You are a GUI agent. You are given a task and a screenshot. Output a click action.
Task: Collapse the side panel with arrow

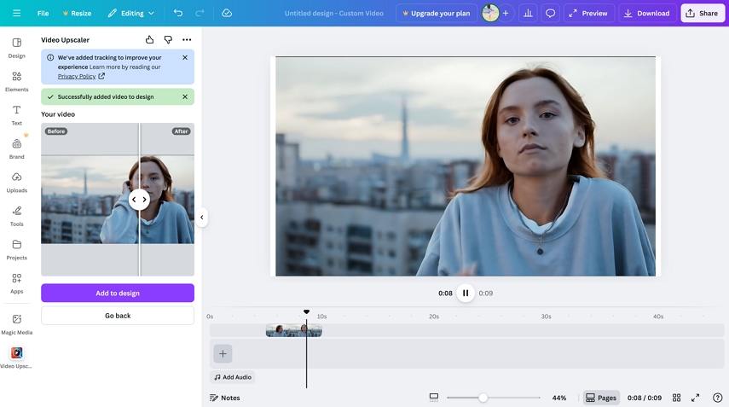pyautogui.click(x=202, y=218)
